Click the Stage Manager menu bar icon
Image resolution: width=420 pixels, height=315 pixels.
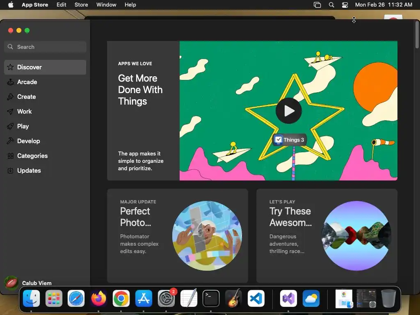(317, 5)
